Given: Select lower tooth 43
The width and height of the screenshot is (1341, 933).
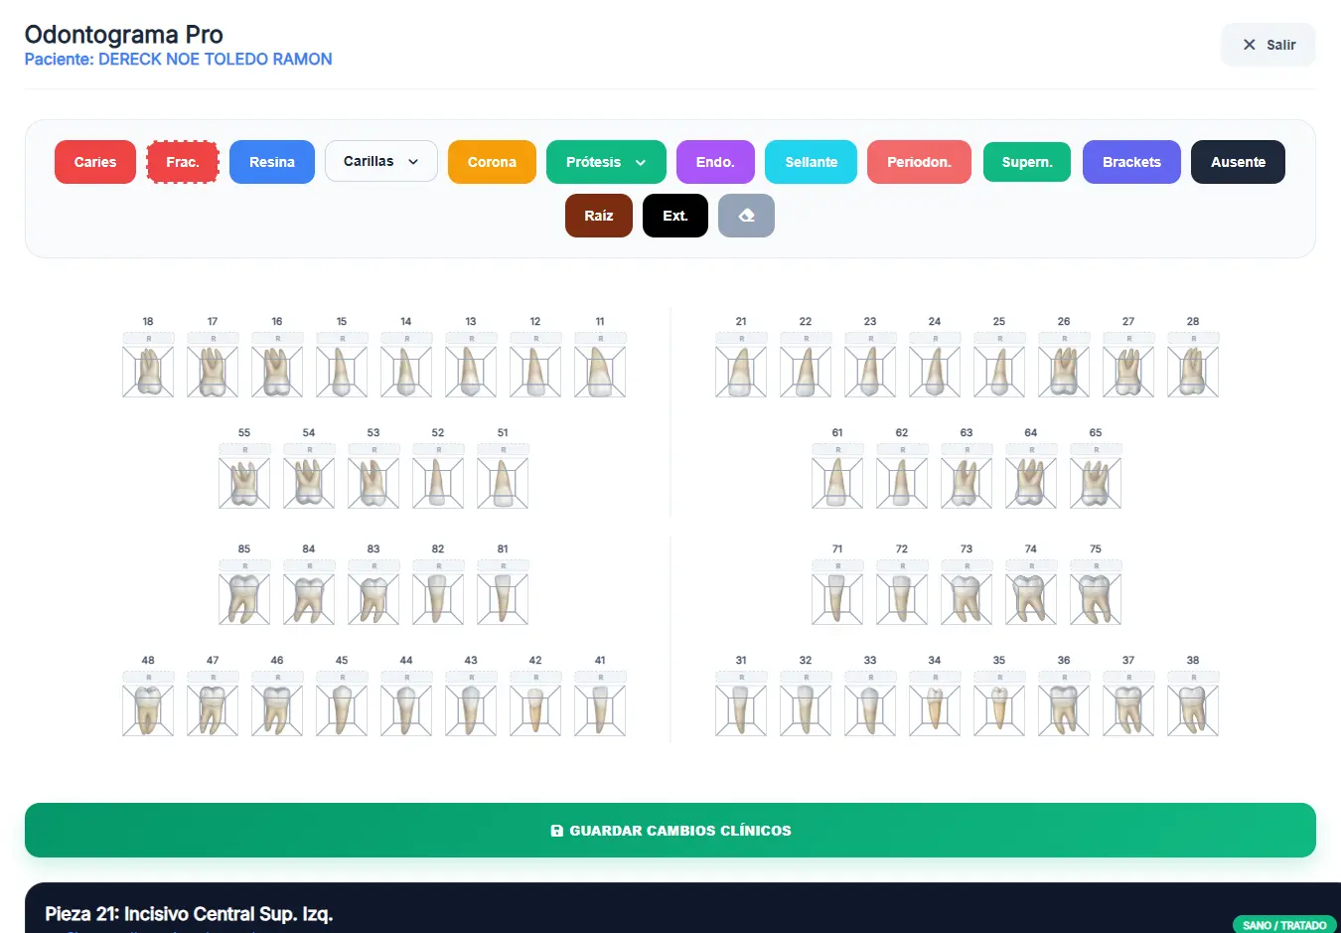Looking at the screenshot, I should [x=471, y=710].
